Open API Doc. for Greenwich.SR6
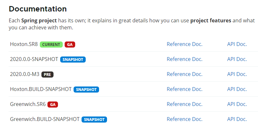Image resolution: width=258 pixels, height=135 pixels. click(x=237, y=104)
